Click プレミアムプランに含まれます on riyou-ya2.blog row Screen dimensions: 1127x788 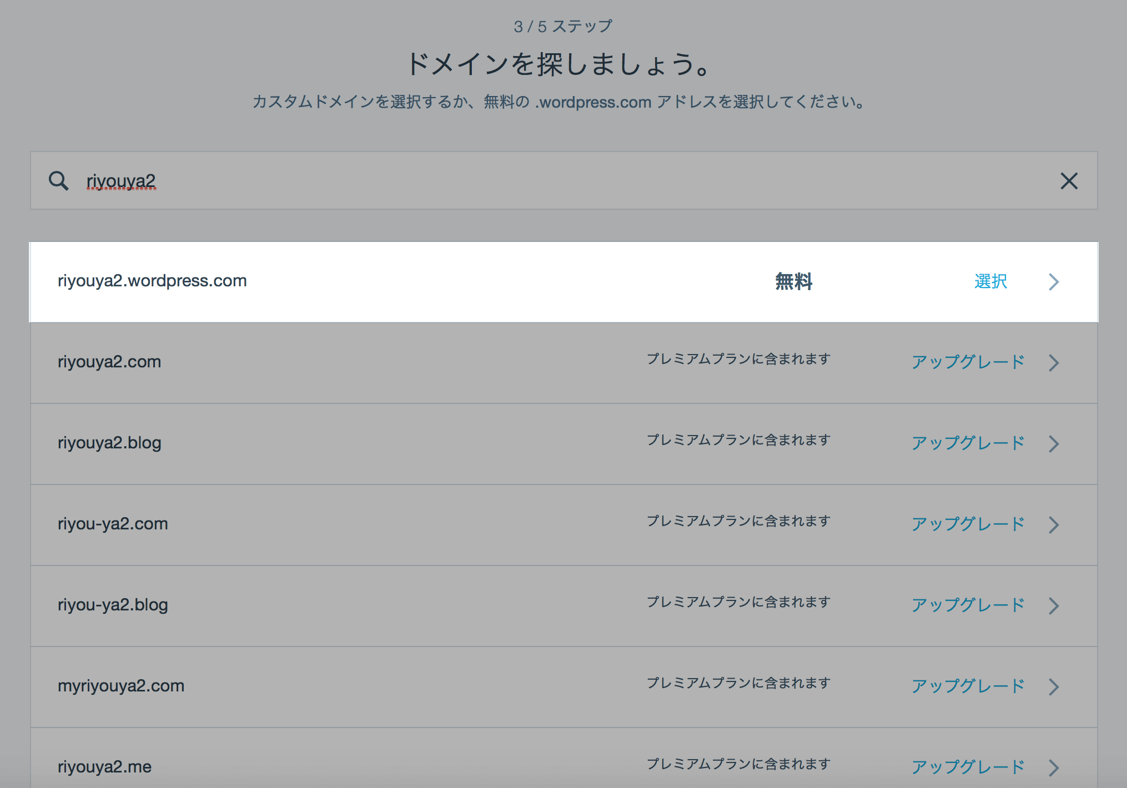738,602
